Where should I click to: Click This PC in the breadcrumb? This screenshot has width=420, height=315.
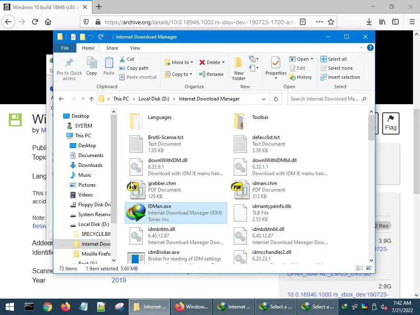[x=121, y=99]
